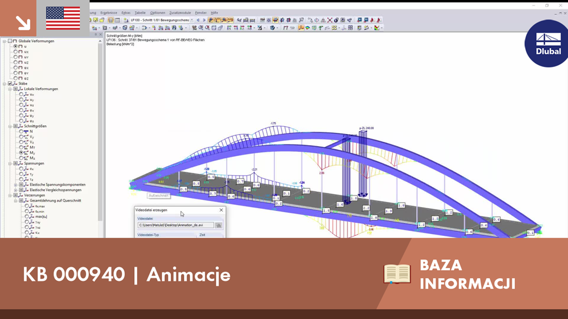Select global deformation uX radio button
568x319 pixels.
coord(16,52)
